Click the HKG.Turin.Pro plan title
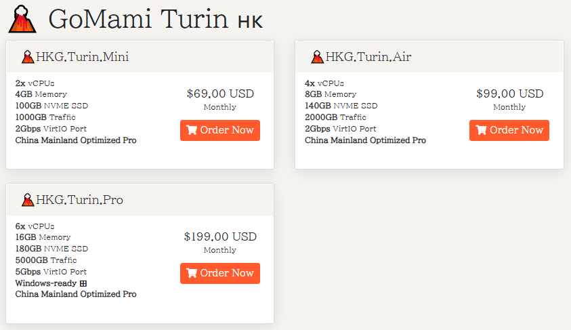This screenshot has height=330, width=571. 79,200
